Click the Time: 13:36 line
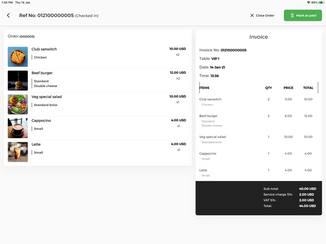The height and width of the screenshot is (244, 326). [209, 76]
